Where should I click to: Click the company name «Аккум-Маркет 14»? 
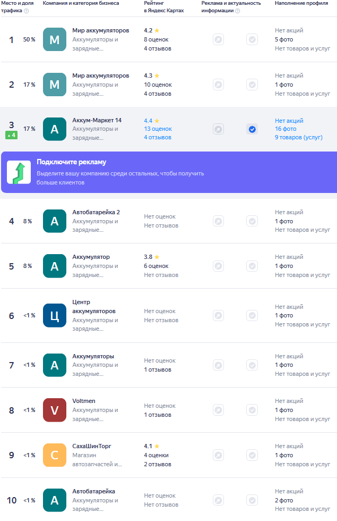click(x=97, y=120)
